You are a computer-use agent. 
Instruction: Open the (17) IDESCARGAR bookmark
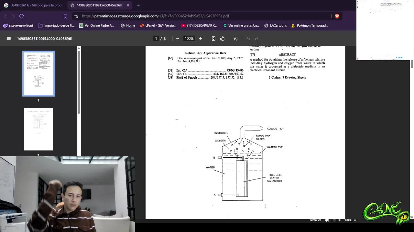199,25
